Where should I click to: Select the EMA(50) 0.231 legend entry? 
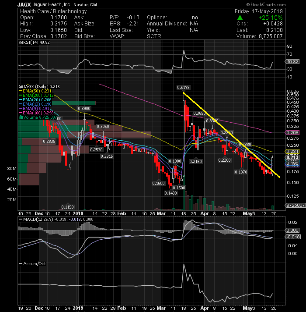35,91
